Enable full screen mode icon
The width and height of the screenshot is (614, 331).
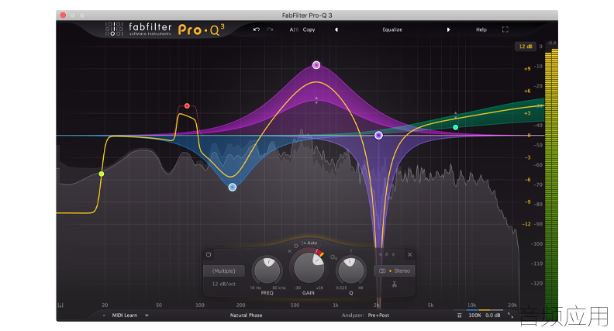[x=505, y=29]
